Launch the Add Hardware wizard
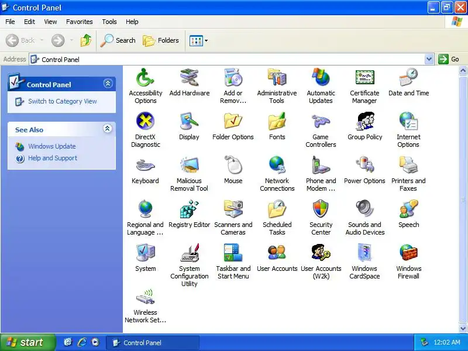 (189, 78)
